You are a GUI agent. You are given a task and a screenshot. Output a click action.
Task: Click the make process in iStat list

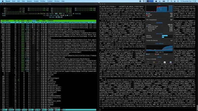[x=159, y=25]
